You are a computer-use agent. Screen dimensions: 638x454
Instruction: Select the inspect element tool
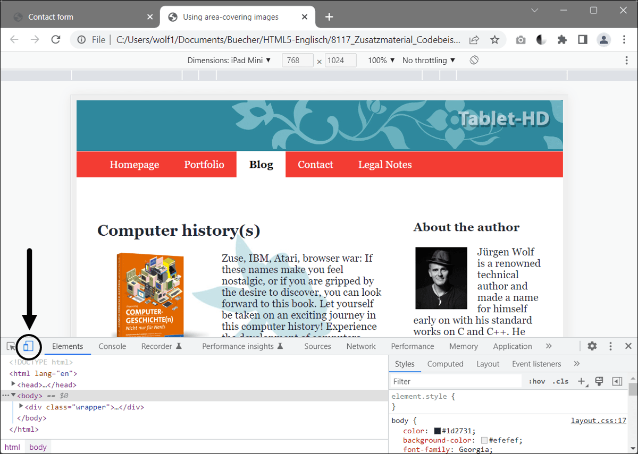coord(9,346)
